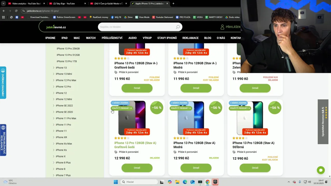Click the Windows Start button
The width and height of the screenshot is (331, 186).
pyautogui.click(x=116, y=182)
